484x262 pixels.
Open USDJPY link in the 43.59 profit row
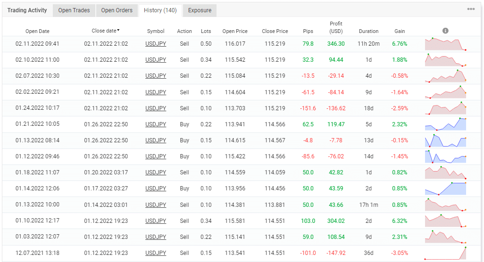pyautogui.click(x=156, y=188)
